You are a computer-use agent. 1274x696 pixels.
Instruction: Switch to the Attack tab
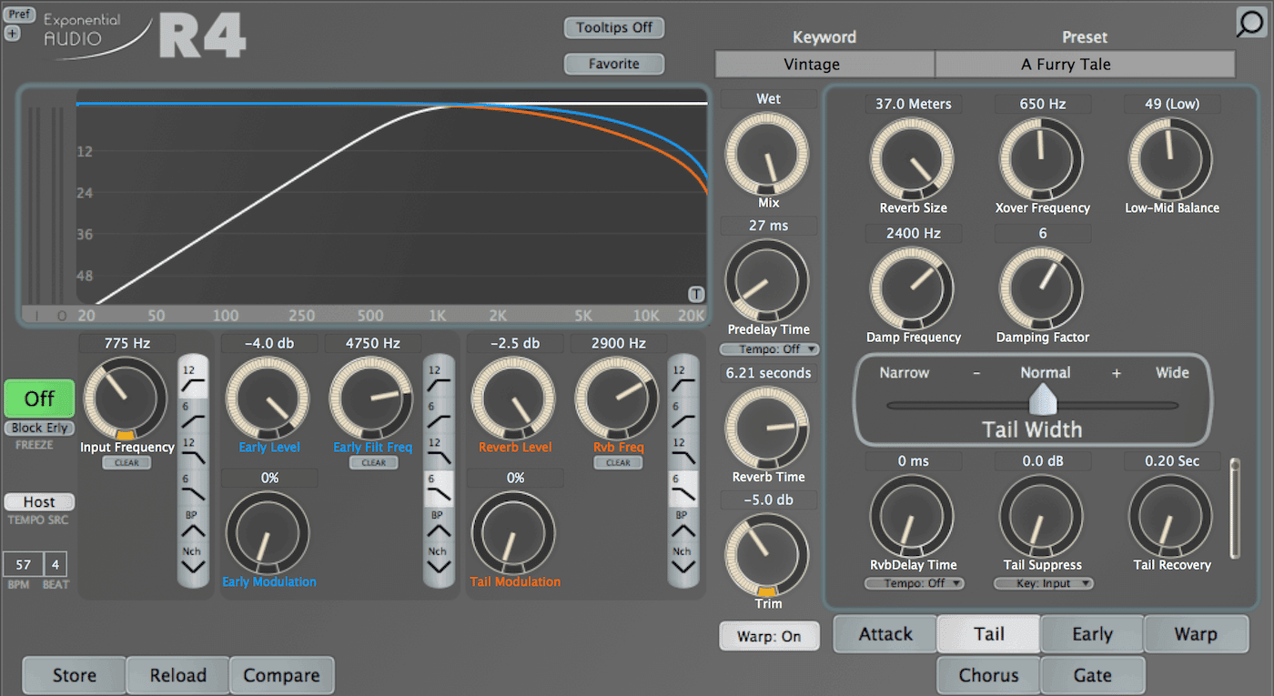pos(885,634)
